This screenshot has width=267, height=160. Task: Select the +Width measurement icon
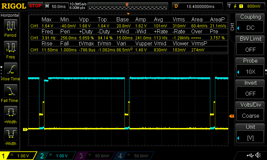pos(10,113)
